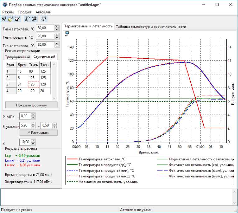Click the Тнач.продукта temperature input field
Screen dimensions: 238x213
45,36
